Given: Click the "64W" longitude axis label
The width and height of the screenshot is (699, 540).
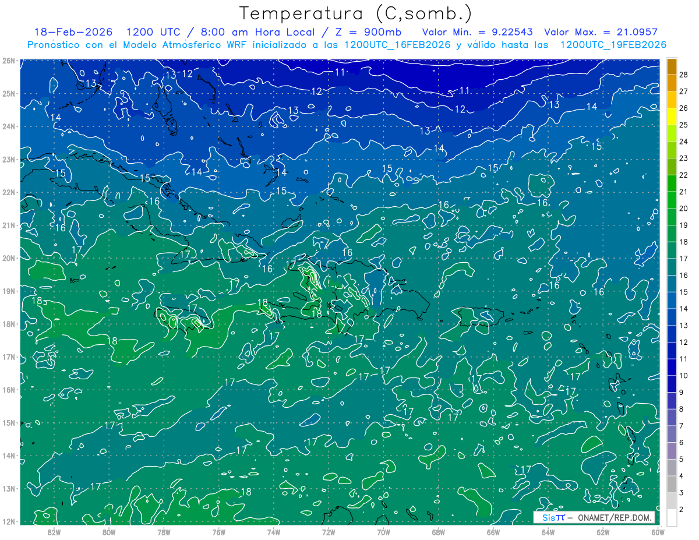Looking at the screenshot, I should (548, 531).
